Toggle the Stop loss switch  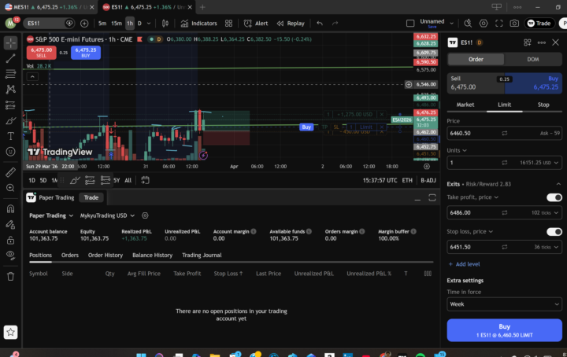pyautogui.click(x=554, y=231)
